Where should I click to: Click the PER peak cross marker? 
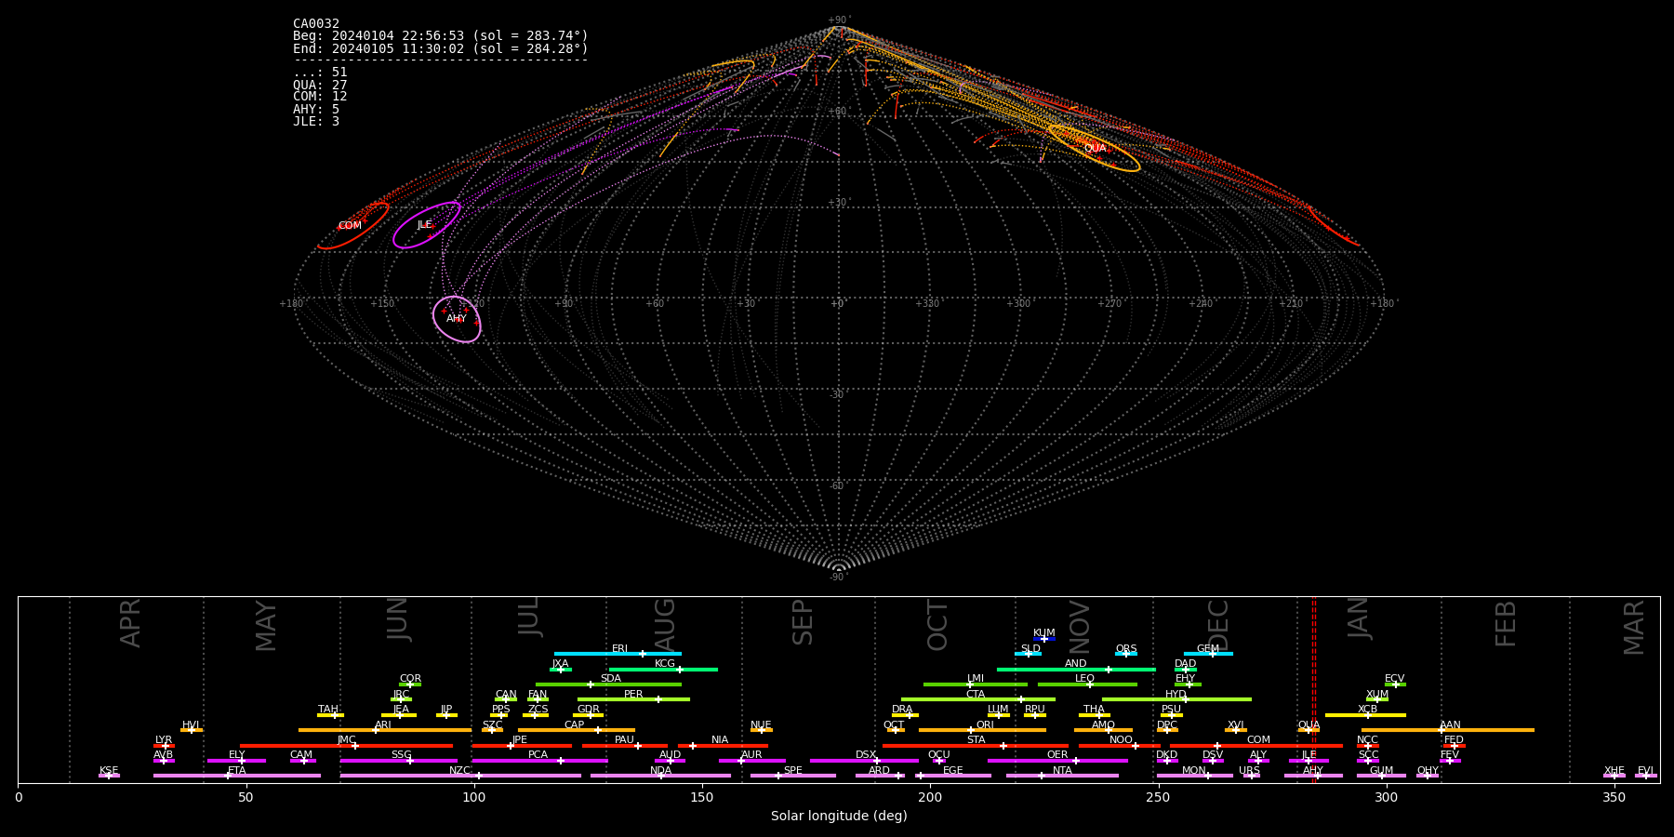tap(658, 699)
